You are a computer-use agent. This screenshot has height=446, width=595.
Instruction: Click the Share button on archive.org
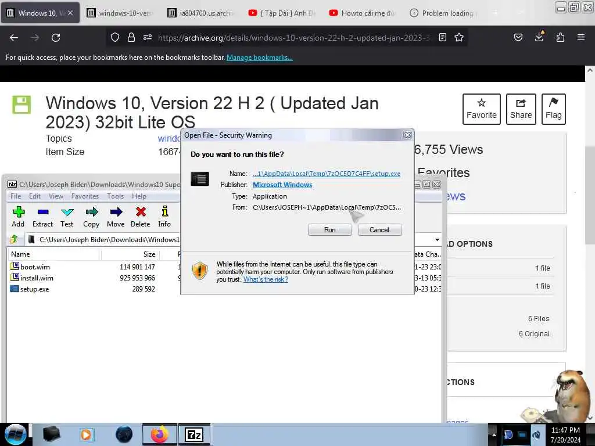521,109
